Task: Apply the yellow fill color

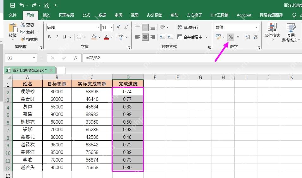Action: (x=94, y=37)
